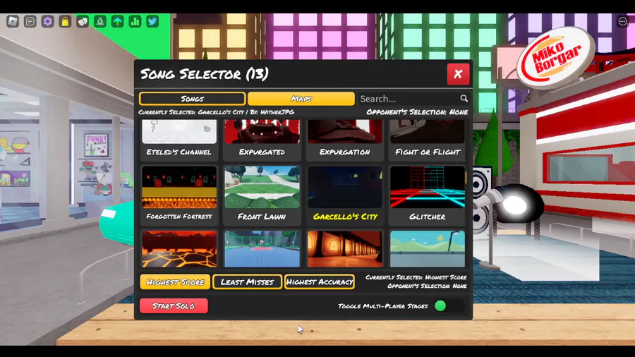Switch to the Songs tab
Image resolution: width=635 pixels, height=357 pixels.
point(193,99)
